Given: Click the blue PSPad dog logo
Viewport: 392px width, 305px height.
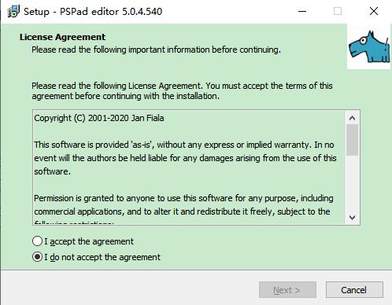Looking at the screenshot, I should pyautogui.click(x=369, y=46).
